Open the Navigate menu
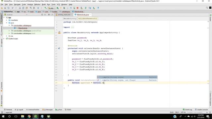 [x=17, y=4]
